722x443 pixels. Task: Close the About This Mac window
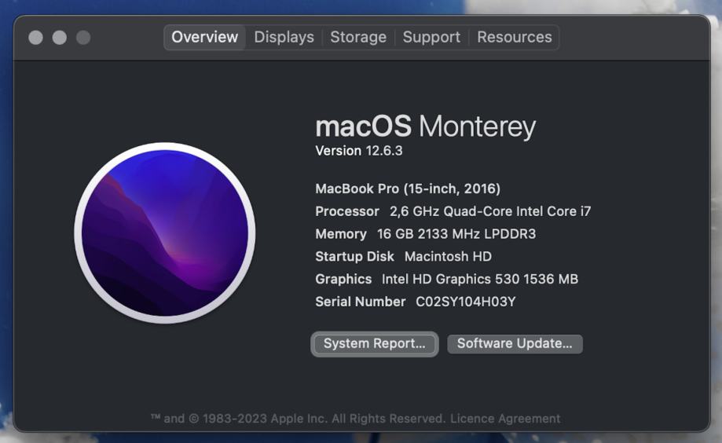click(x=36, y=38)
